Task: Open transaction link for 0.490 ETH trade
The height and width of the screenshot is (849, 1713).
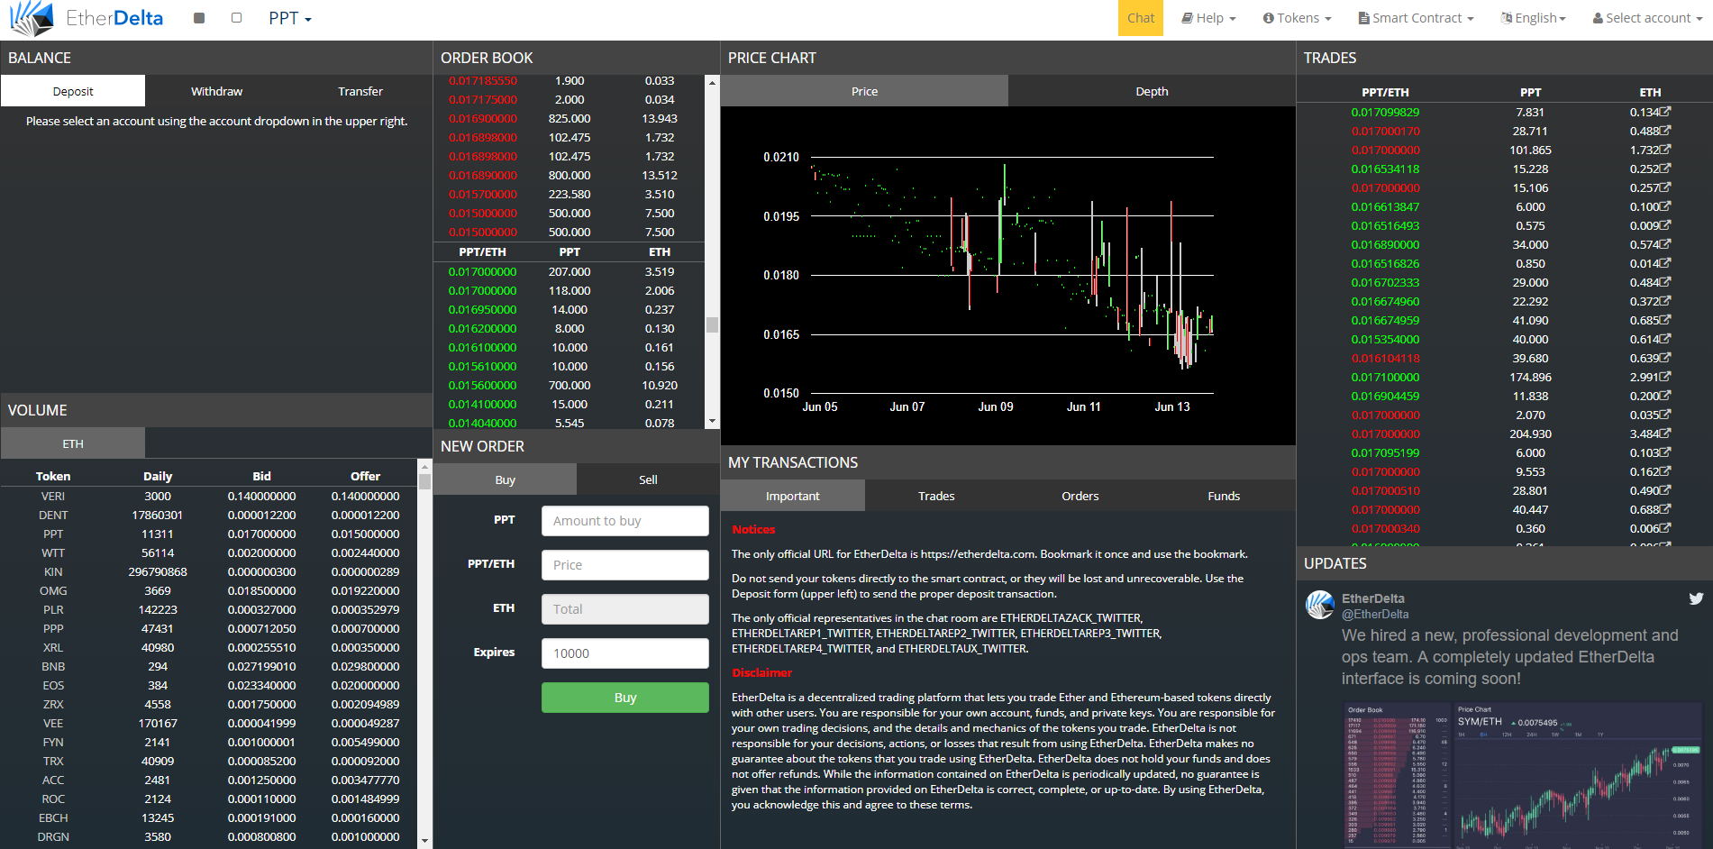Action: (x=1665, y=490)
